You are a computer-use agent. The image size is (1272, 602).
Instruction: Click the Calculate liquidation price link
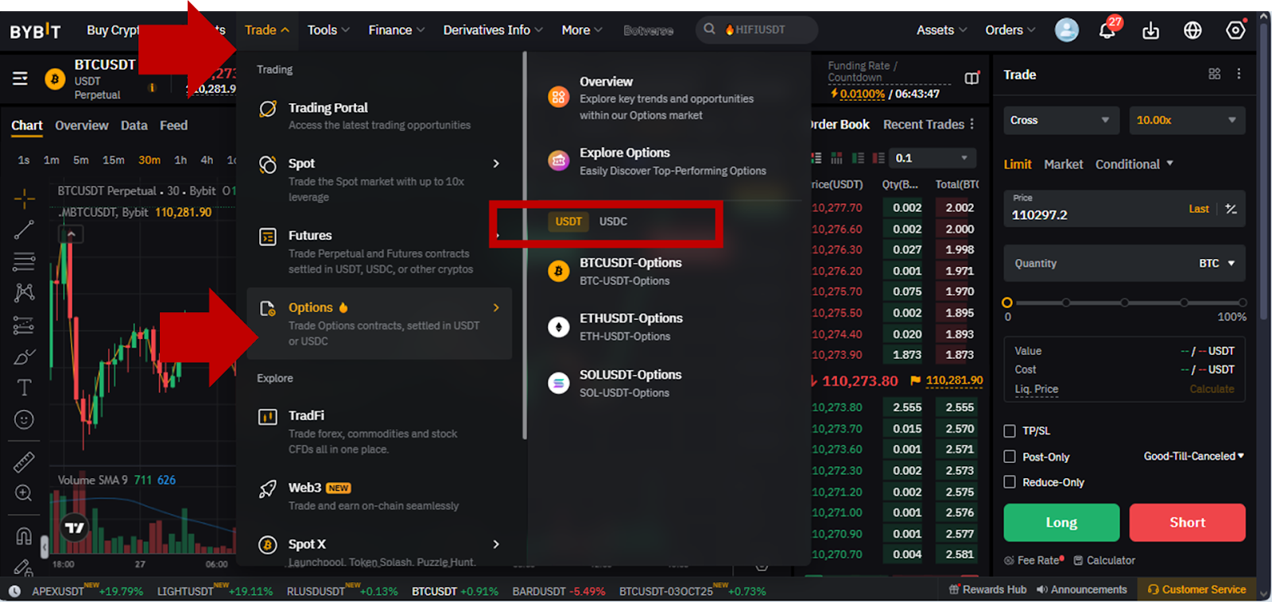(1212, 389)
